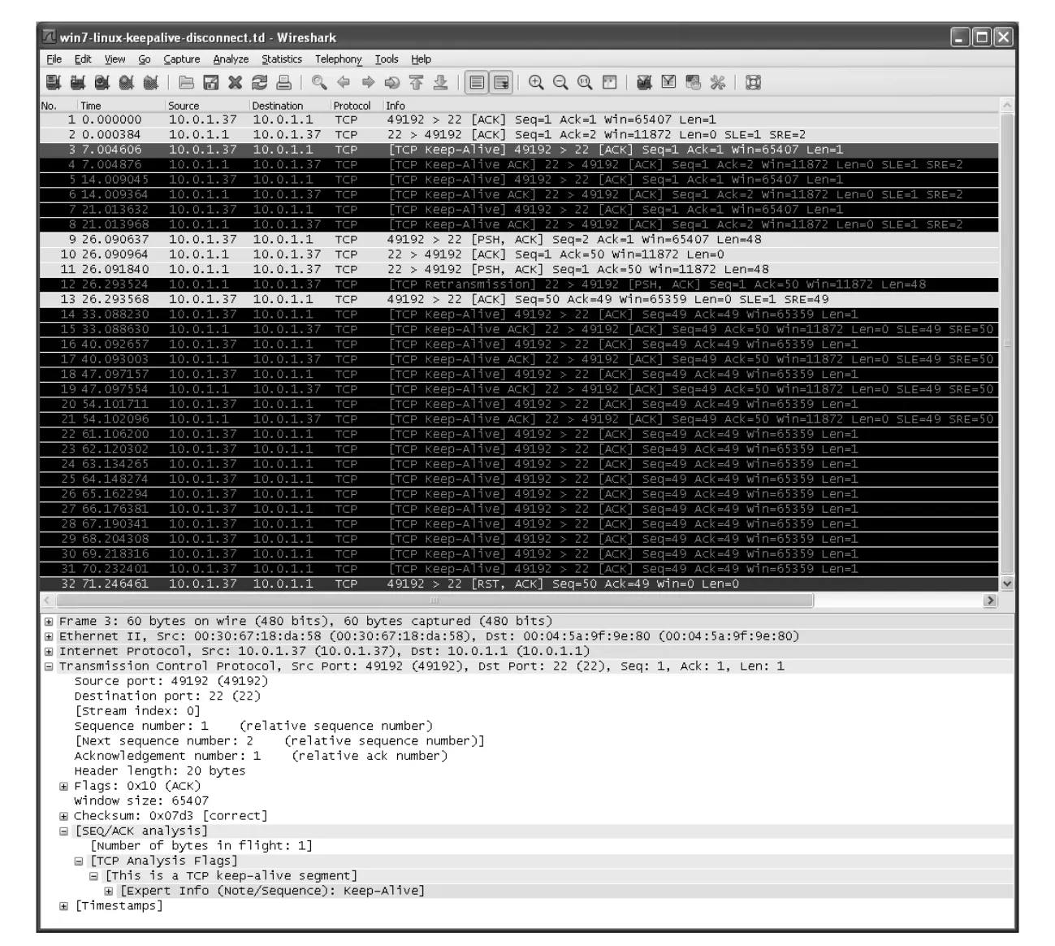Open the File menu
Screen dimensions: 1055x946
[54, 59]
